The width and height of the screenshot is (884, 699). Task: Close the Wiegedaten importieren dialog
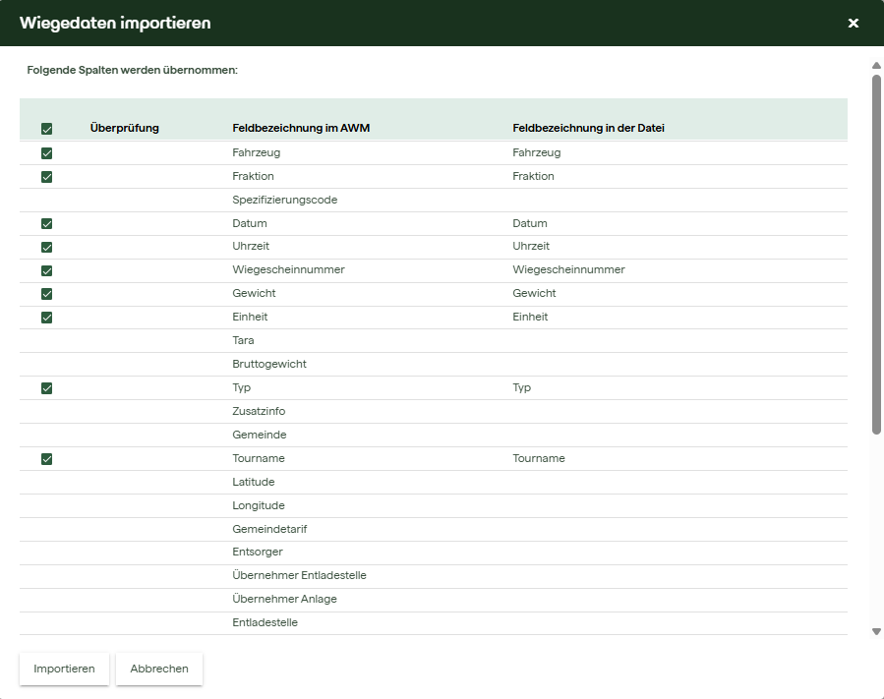(853, 23)
